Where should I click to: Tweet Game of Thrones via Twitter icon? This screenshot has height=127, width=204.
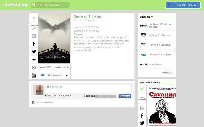tap(33, 52)
